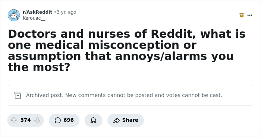Viewport: 261px width, 137px height.
Task: Click the 374 vote count
Action: coord(25,120)
